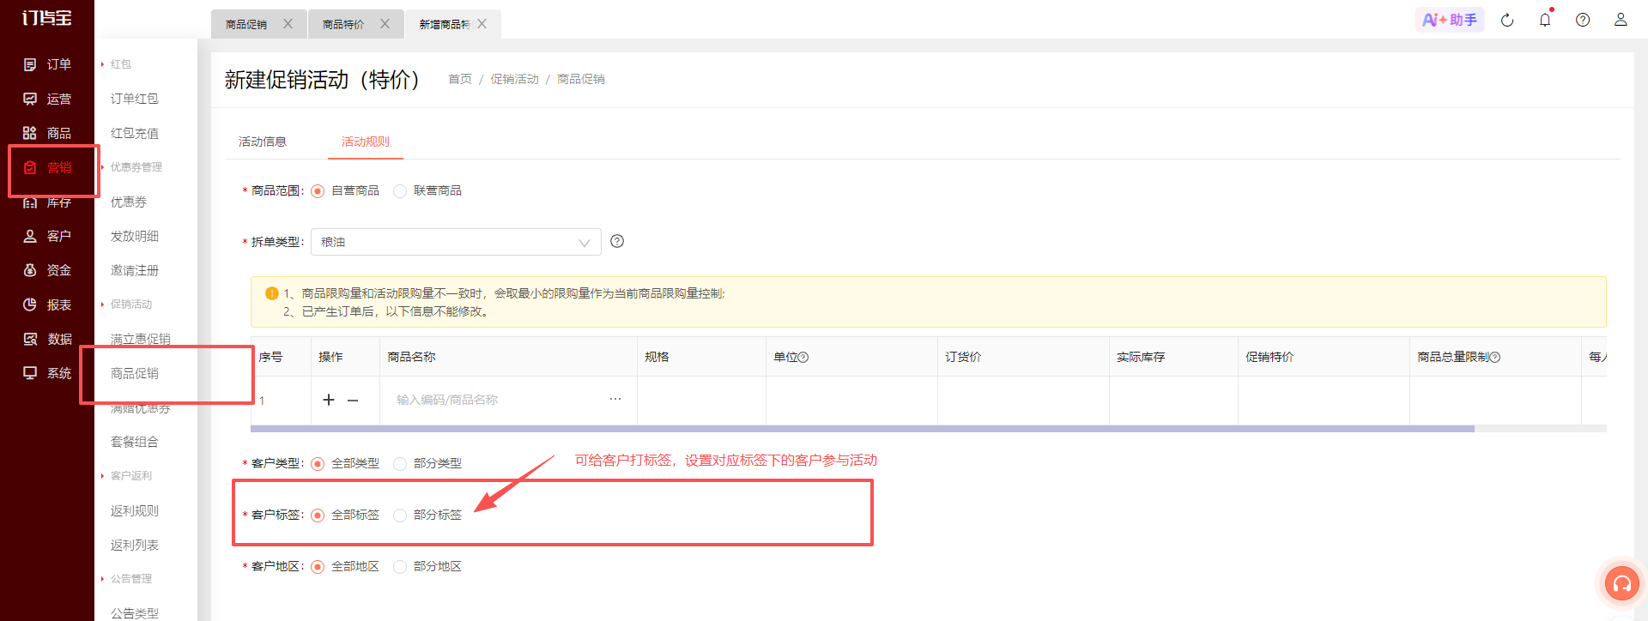Click the ellipsis icon in product name field
Screen dimensions: 1648x621
tap(615, 399)
